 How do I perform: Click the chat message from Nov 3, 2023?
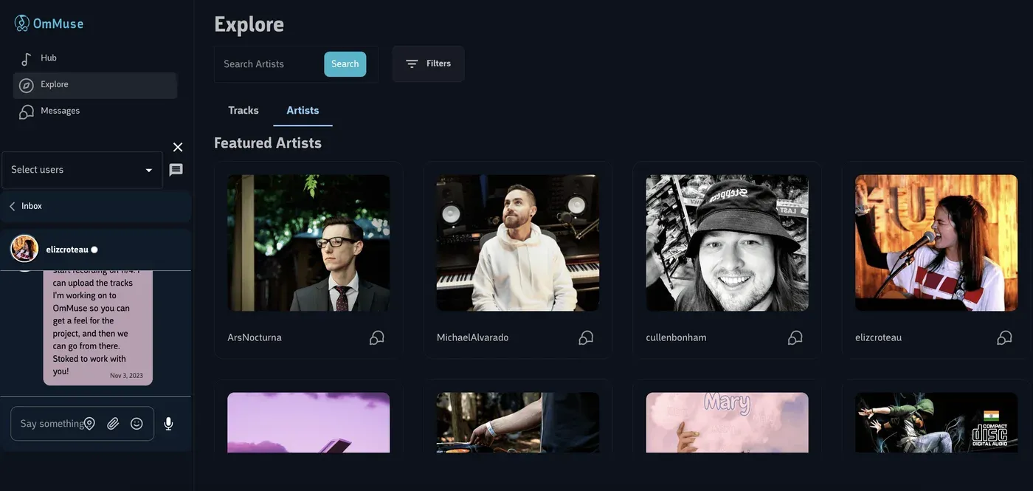[x=98, y=328]
